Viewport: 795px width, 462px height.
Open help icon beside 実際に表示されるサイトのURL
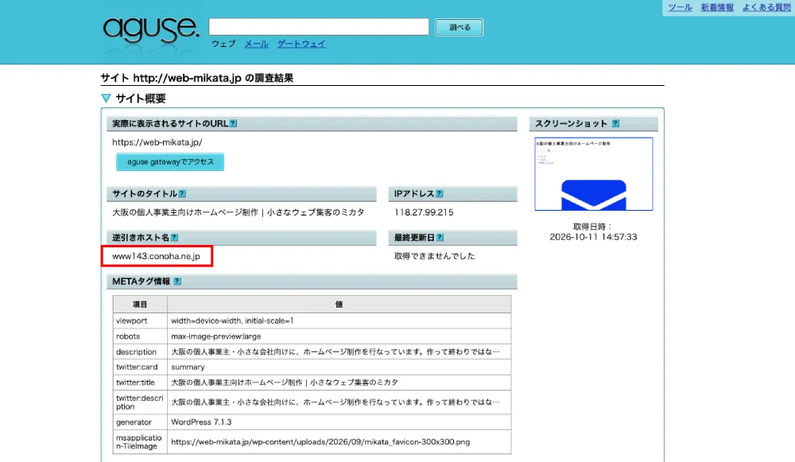coord(233,123)
